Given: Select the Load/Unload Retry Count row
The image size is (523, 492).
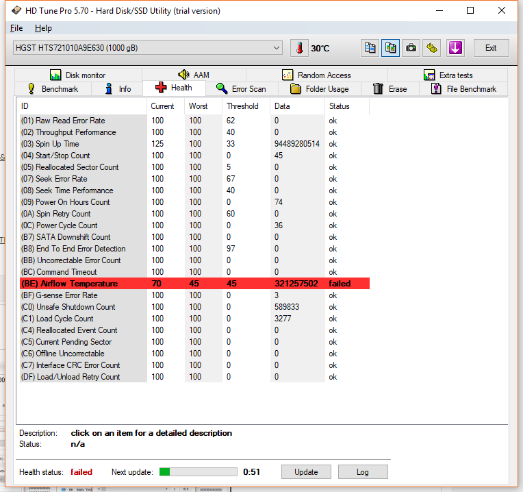Looking at the screenshot, I should [194, 377].
